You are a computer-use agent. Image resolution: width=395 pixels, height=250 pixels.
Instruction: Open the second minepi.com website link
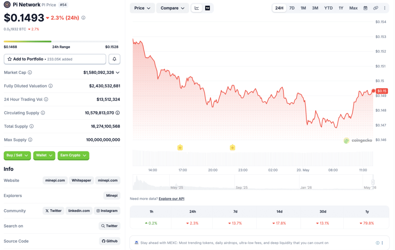pyautogui.click(x=108, y=180)
